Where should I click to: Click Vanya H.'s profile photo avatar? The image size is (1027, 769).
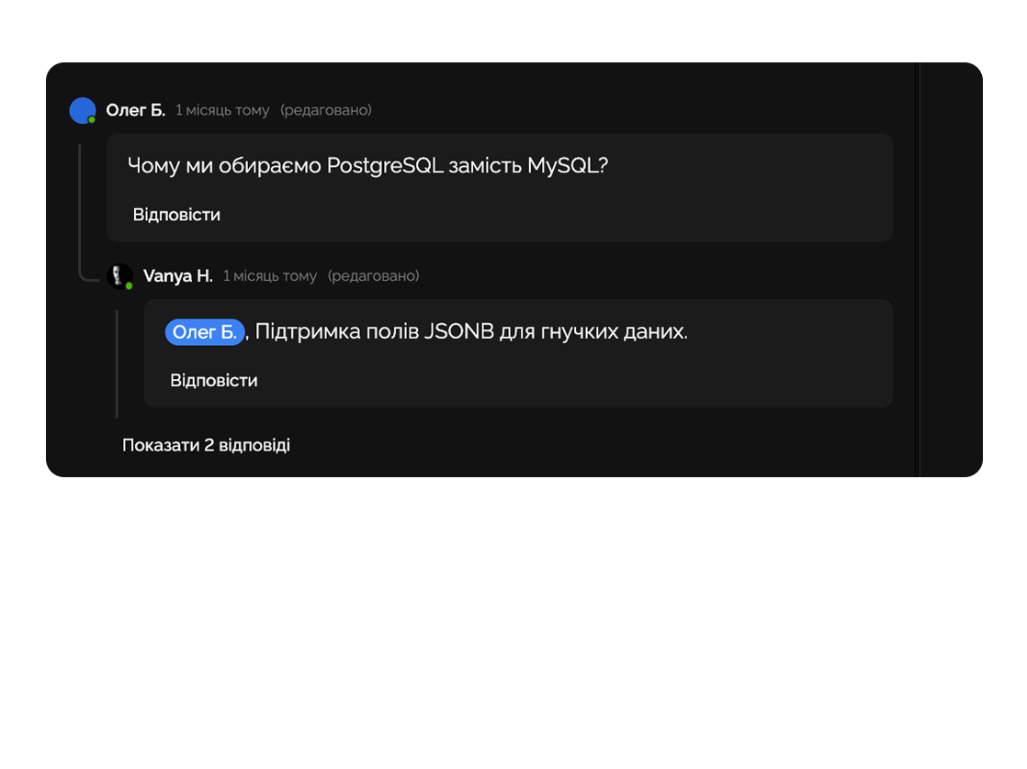point(118,275)
